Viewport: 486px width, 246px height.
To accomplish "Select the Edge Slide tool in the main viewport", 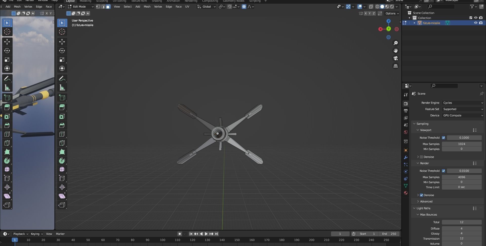I will click(x=62, y=178).
